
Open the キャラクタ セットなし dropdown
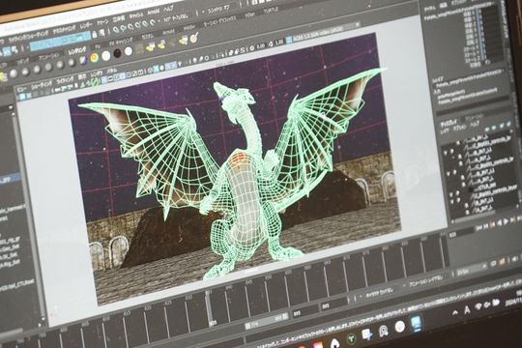point(378,292)
